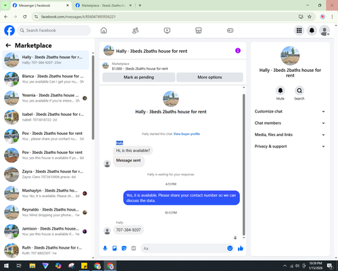
Task: Open taskbar clock showing 10:39 PM
Action: [316, 266]
